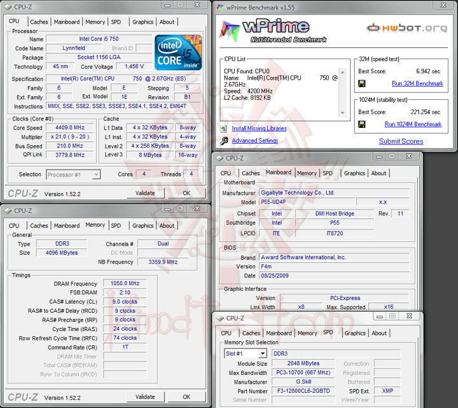Click the wrench icon next to Advanced Settings
The image size is (458, 408).
pos(224,141)
